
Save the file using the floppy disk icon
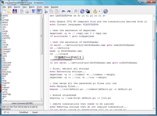coord(15,11)
